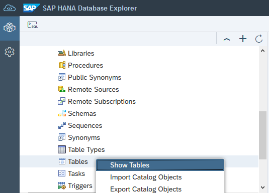Click the scrollbar up arrow

pyautogui.click(x=262, y=51)
